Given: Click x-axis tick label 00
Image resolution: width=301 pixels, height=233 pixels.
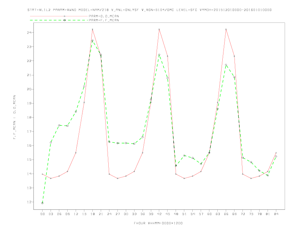Looking at the screenshot, I should tap(43, 214).
